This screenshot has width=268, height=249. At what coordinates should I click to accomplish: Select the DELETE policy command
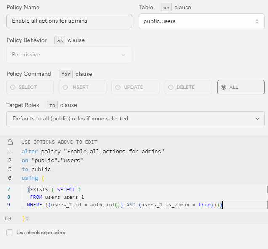[x=188, y=87]
